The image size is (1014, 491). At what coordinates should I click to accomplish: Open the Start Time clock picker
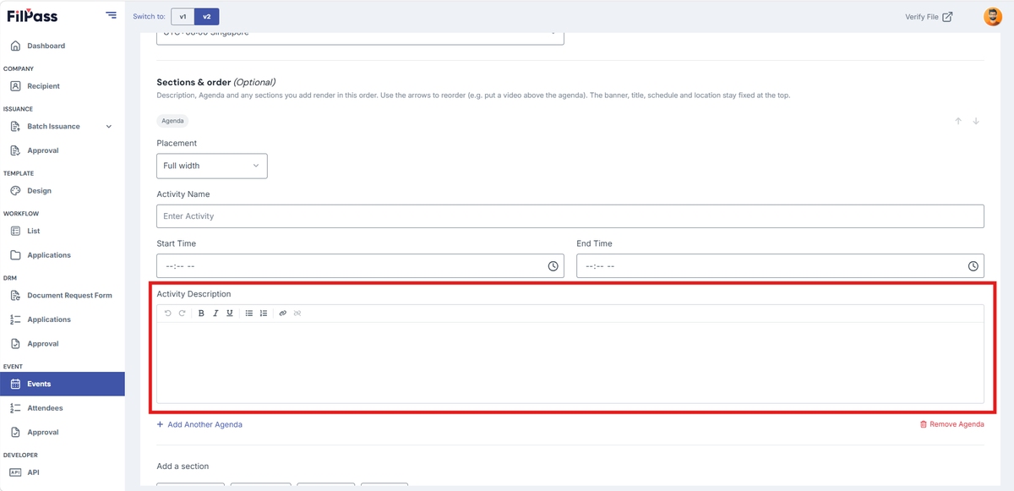[553, 265]
